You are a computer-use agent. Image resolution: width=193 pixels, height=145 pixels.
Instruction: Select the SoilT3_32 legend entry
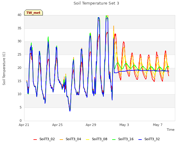tap(149, 139)
